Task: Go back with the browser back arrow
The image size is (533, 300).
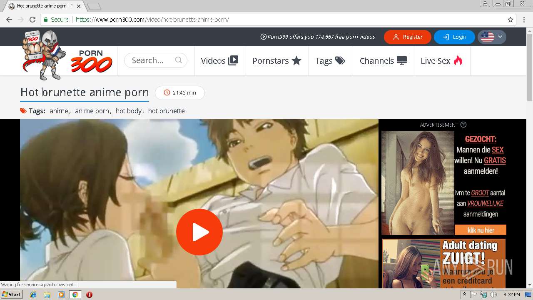Action: pyautogui.click(x=9, y=20)
